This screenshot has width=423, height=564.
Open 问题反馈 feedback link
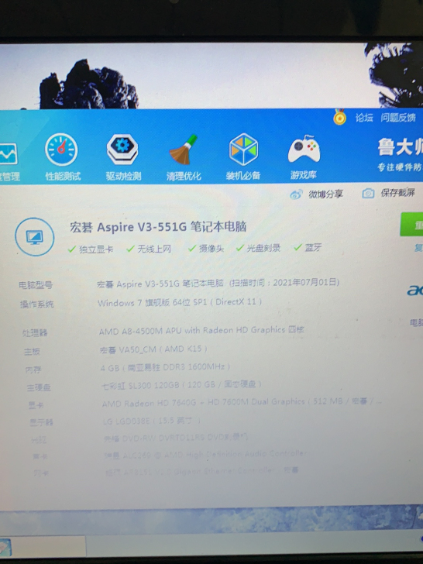(x=398, y=117)
